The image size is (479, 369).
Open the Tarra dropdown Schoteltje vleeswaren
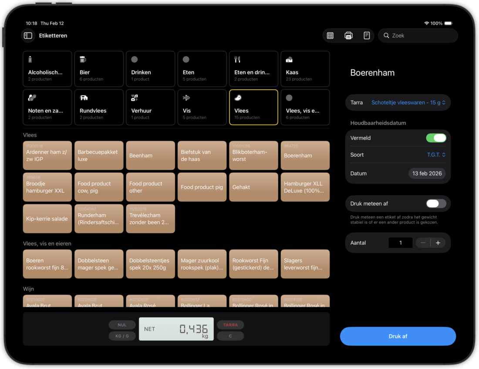click(x=408, y=103)
